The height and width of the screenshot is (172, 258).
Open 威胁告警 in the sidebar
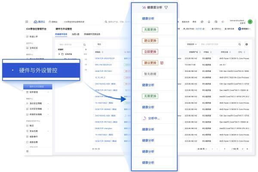click(x=32, y=142)
